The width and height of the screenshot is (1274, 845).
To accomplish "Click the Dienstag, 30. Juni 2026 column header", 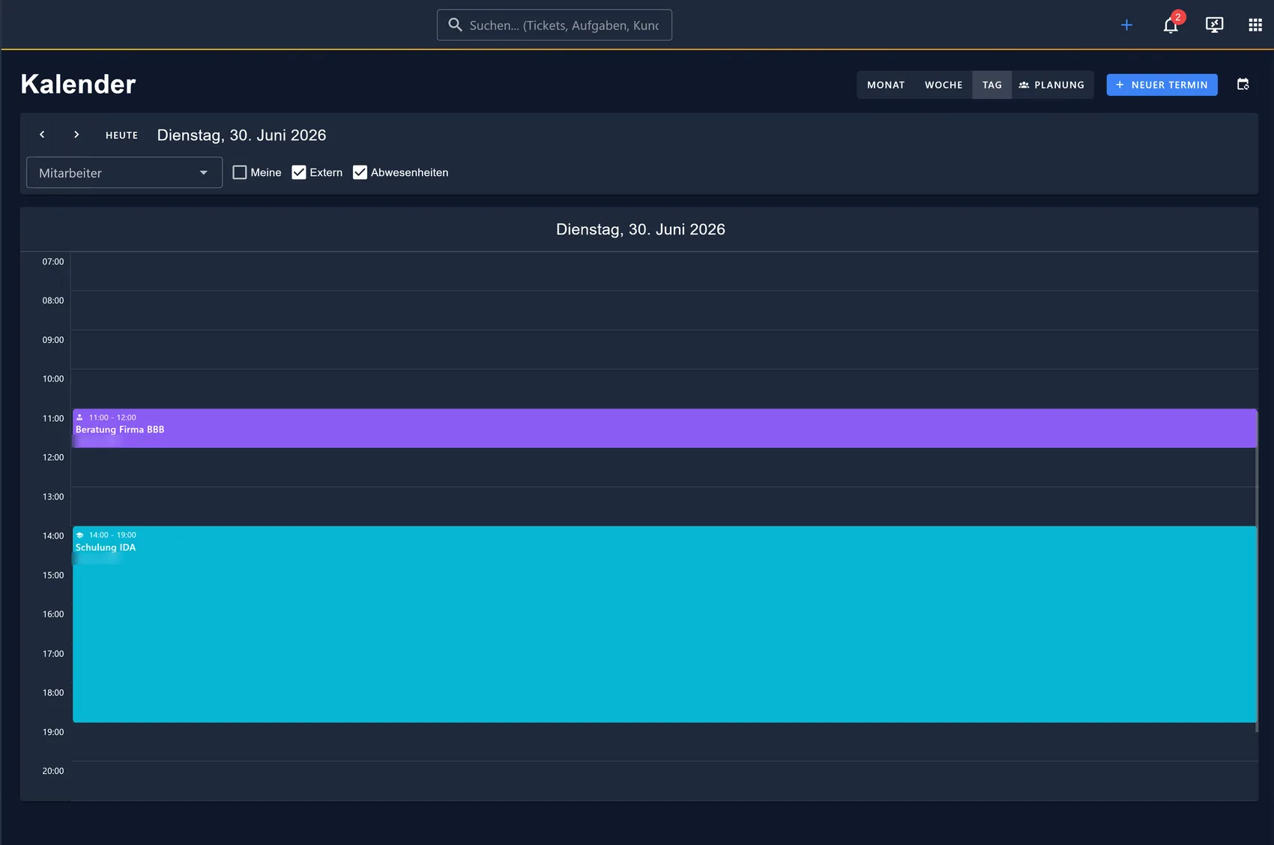I will (641, 229).
